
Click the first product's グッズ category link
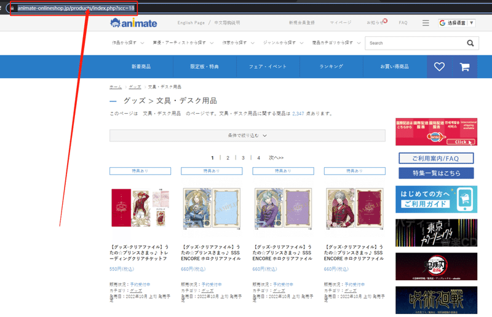coord(136,291)
